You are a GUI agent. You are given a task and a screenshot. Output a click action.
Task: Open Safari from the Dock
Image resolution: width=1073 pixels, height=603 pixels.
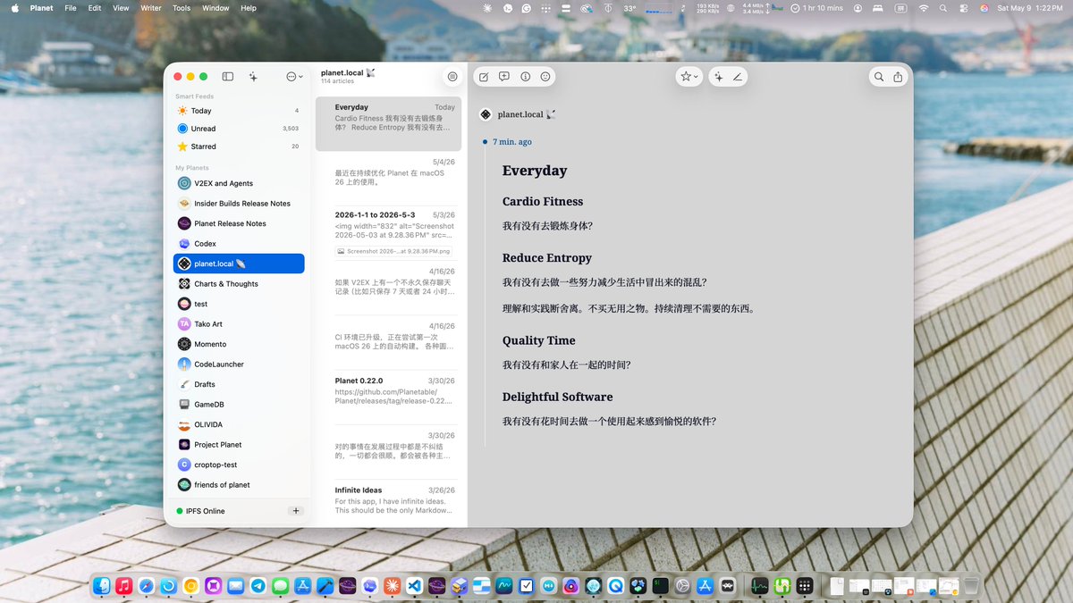[x=147, y=585]
